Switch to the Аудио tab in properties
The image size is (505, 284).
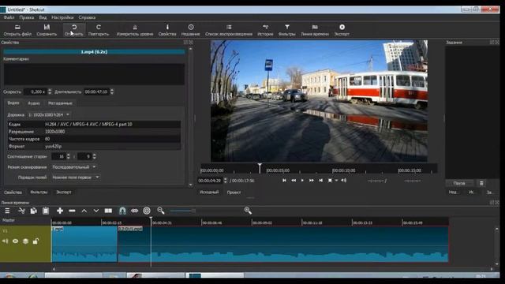34,103
